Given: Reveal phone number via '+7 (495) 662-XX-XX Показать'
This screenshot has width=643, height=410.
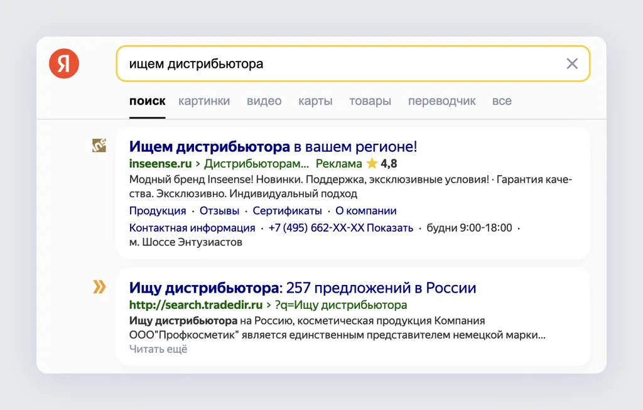Looking at the screenshot, I should 341,228.
